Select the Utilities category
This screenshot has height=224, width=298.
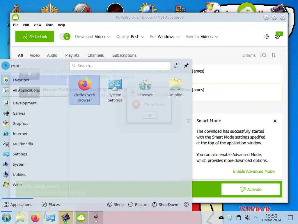(x=34, y=174)
